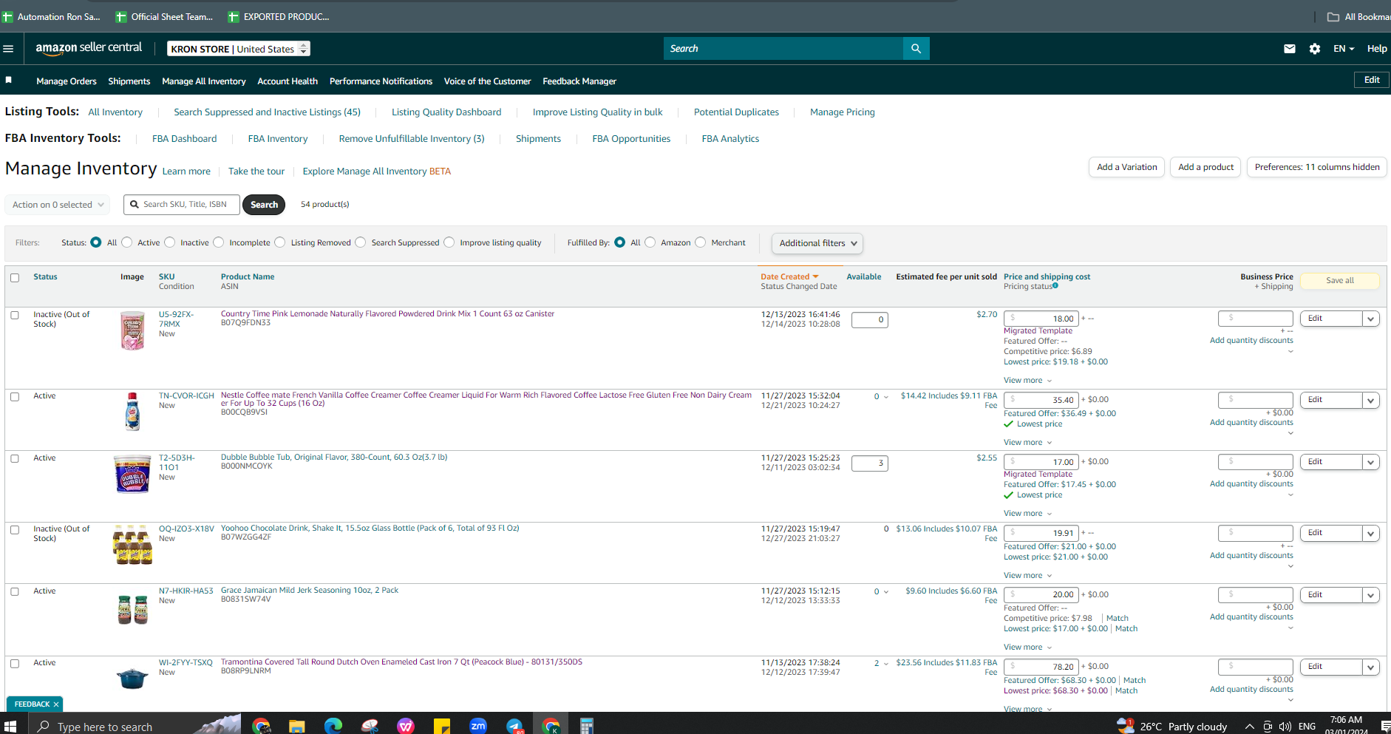Select the Active status radio button
The height and width of the screenshot is (734, 1391).
(127, 242)
